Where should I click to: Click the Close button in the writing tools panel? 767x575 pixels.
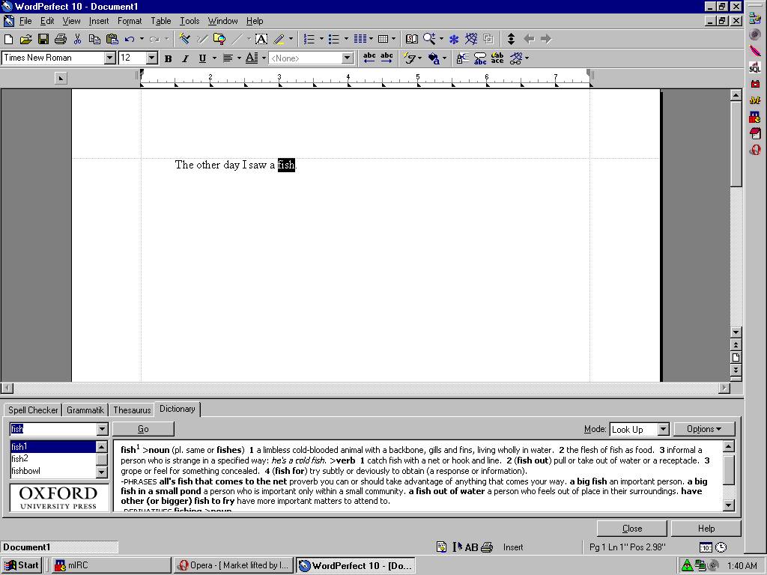[632, 529]
